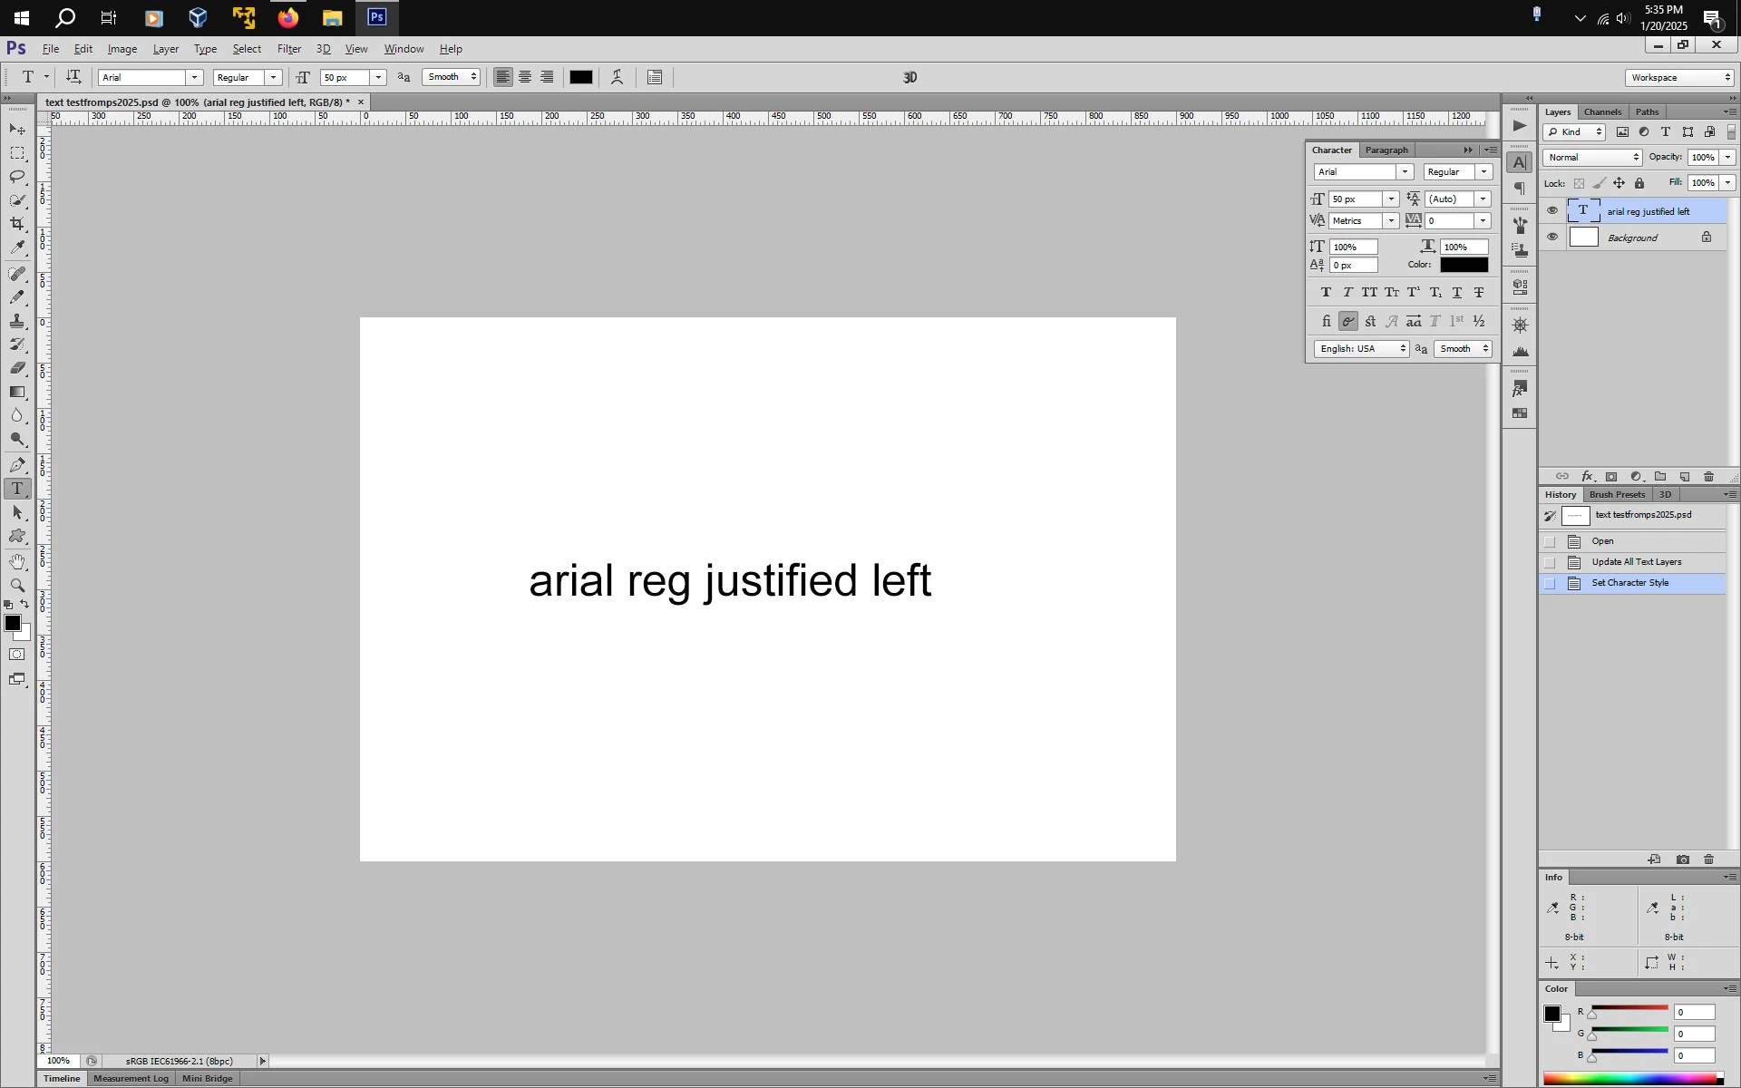The width and height of the screenshot is (1741, 1088).
Task: Open Firefox from the Windows taskbar
Action: coord(287,17)
